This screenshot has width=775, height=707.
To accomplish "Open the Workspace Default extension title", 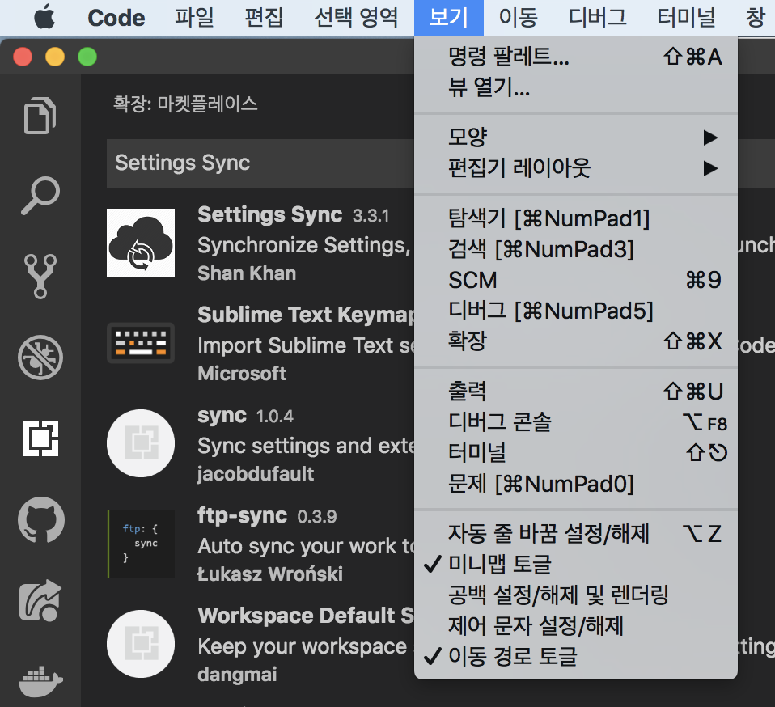I will pos(306,616).
